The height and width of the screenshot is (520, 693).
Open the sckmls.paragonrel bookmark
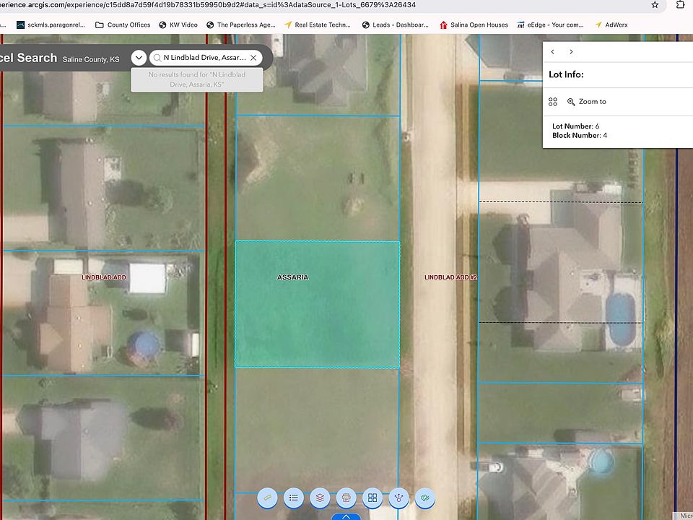pyautogui.click(x=51, y=25)
